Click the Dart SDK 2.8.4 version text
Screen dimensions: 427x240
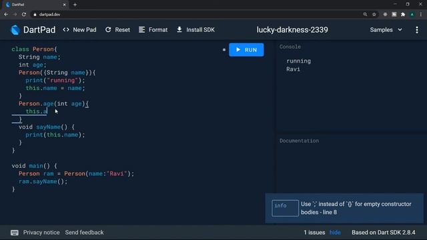click(x=384, y=233)
